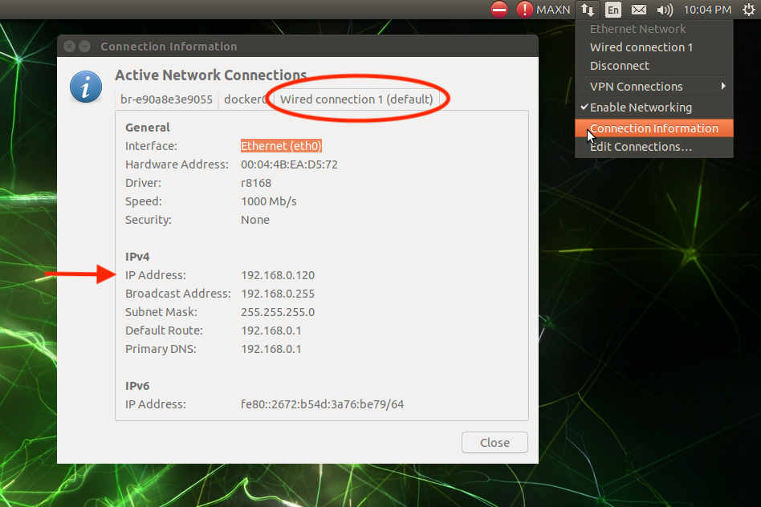Image resolution: width=761 pixels, height=507 pixels.
Task: Open Edit Connections… from the menu
Action: 641,147
